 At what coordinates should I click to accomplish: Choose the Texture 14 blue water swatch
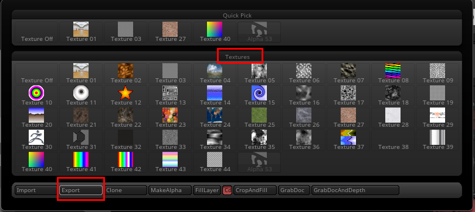point(215,96)
